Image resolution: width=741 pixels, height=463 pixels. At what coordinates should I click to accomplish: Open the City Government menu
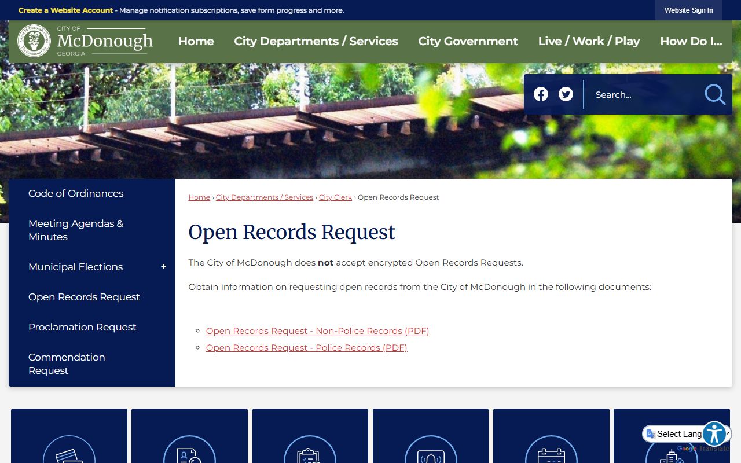(x=468, y=41)
